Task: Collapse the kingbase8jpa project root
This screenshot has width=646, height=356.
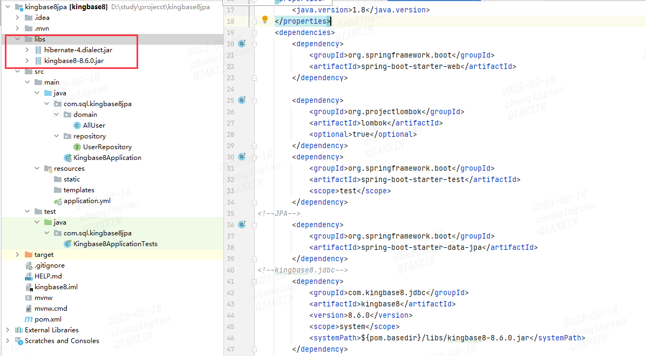Action: 8,6
